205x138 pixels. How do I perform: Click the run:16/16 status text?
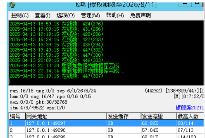pos(22,91)
